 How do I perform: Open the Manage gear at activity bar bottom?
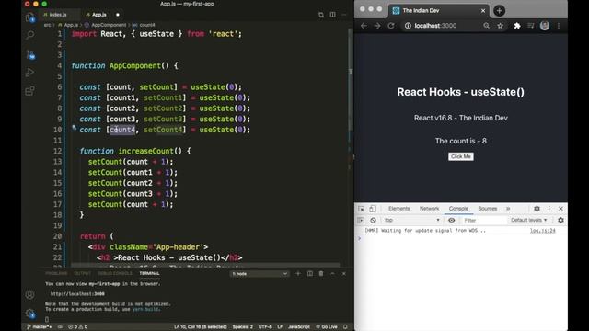(30, 313)
